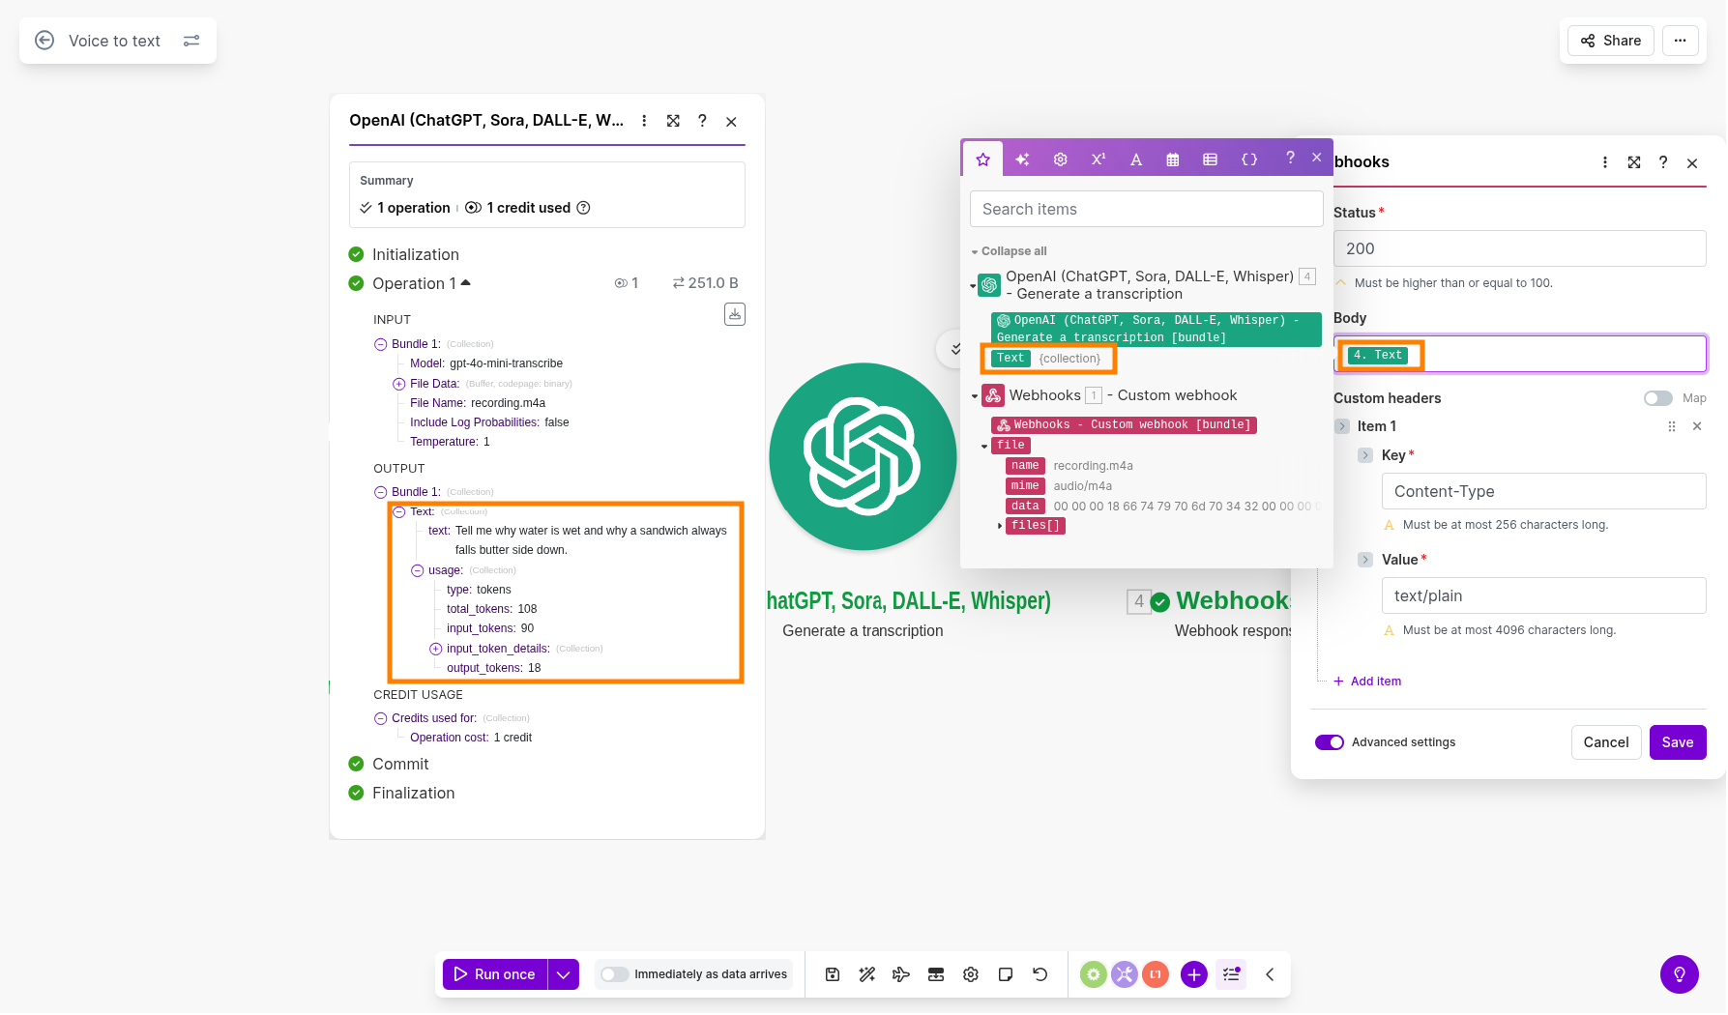The image size is (1728, 1015).
Task: Switch to date and time functions tab
Action: 1173,159
